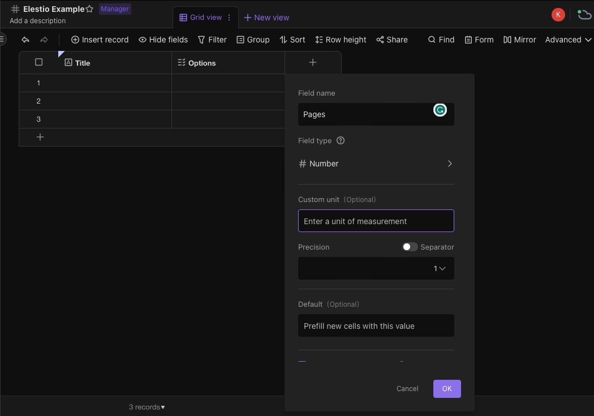Open the user avatar K

click(x=558, y=15)
